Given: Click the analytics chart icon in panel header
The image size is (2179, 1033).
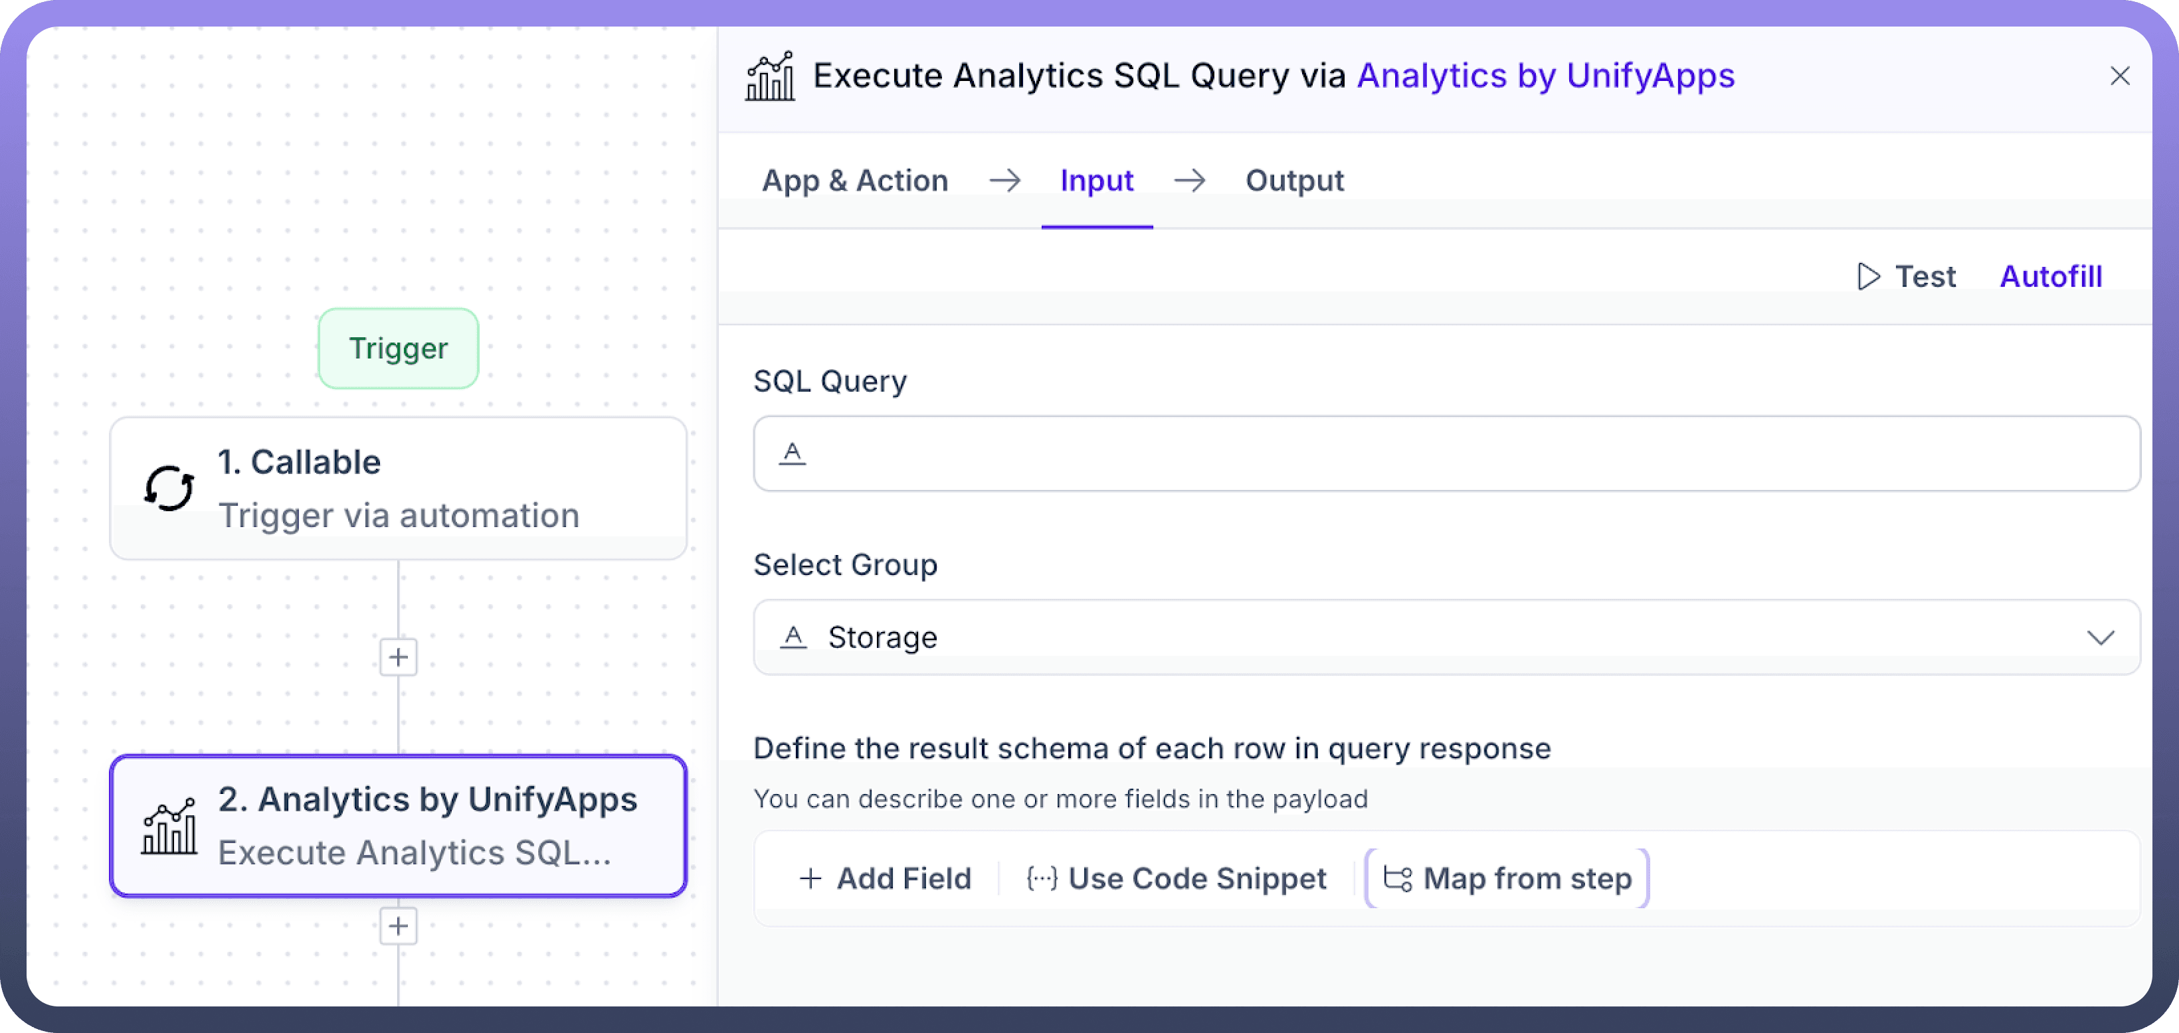Looking at the screenshot, I should [x=770, y=77].
